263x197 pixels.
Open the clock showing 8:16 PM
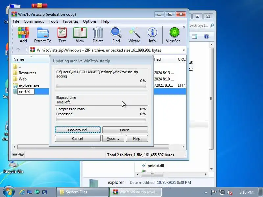click(246, 192)
